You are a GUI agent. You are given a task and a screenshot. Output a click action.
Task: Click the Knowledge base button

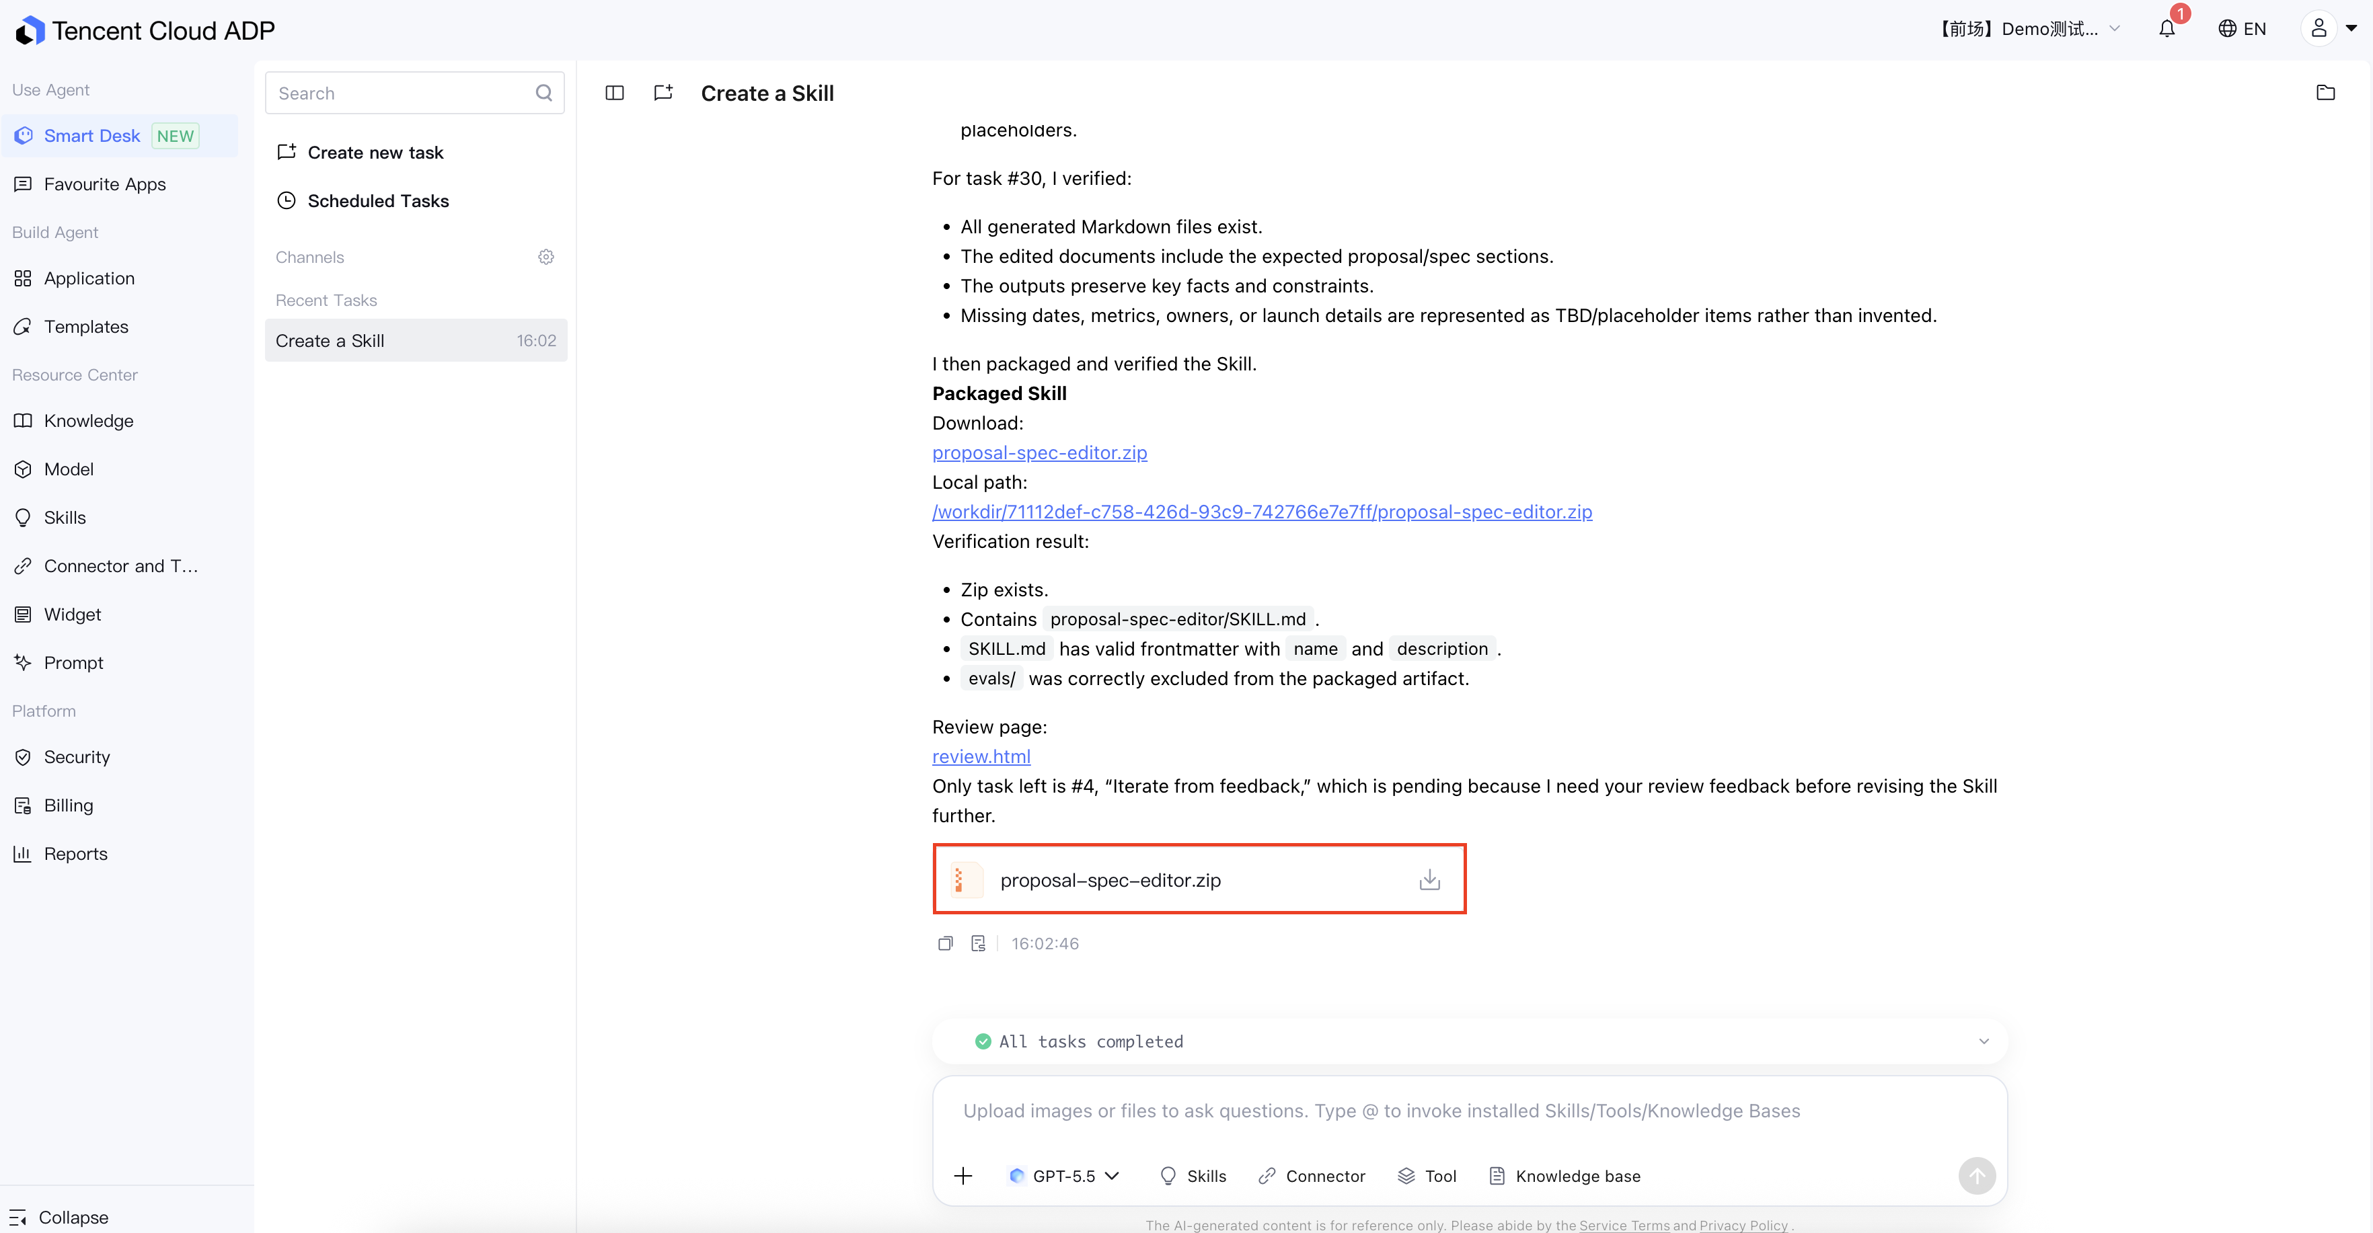point(1565,1176)
